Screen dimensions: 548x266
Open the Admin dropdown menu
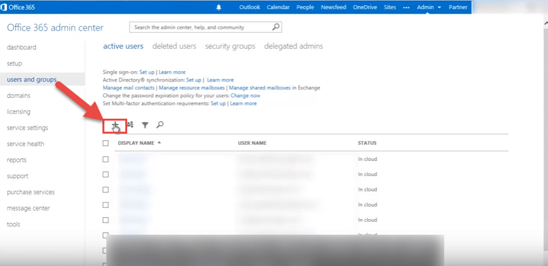click(429, 7)
